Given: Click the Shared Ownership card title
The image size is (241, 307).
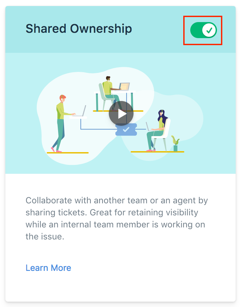Looking at the screenshot, I should [x=79, y=28].
